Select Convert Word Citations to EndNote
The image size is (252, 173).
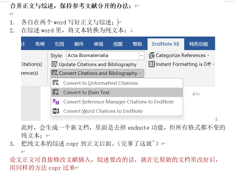(x=117, y=111)
